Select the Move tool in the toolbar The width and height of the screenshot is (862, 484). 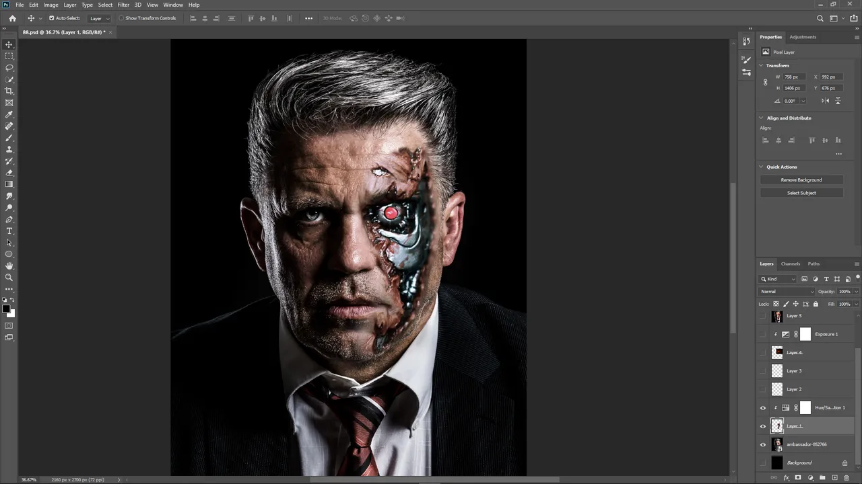tap(9, 44)
